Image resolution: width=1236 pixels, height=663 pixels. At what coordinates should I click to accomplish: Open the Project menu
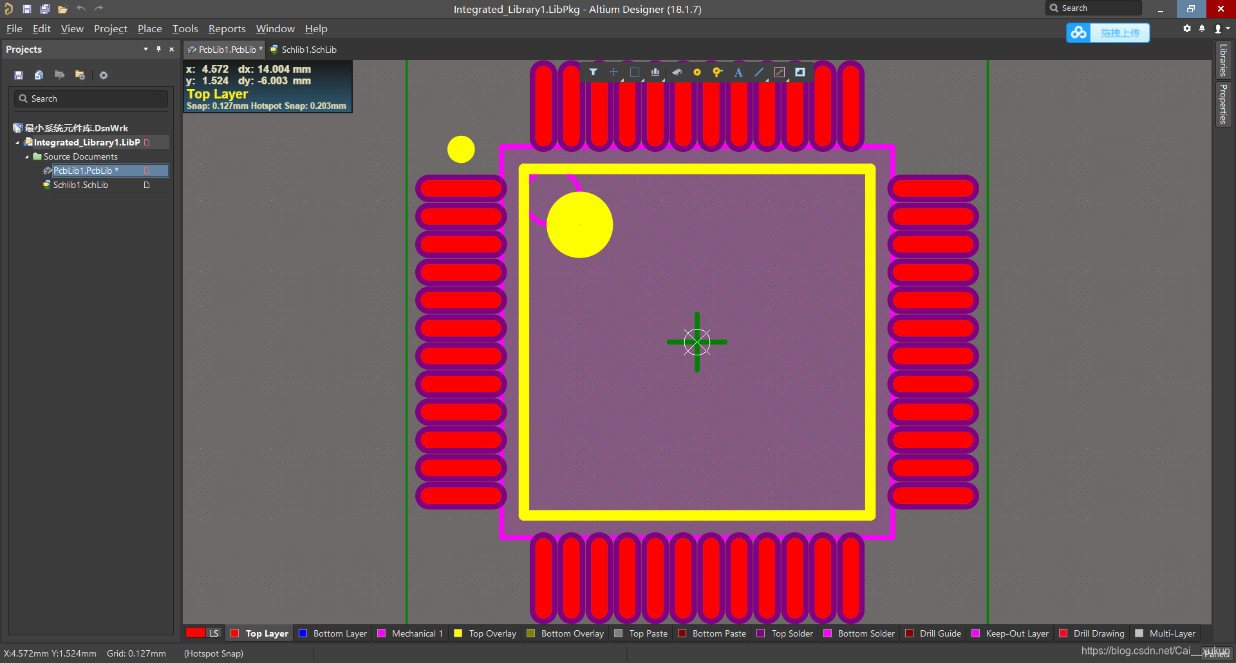(111, 29)
